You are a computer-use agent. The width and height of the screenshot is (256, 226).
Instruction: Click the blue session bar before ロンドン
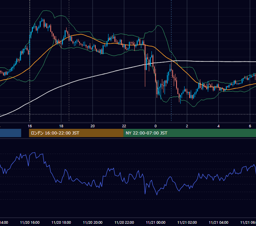click(11, 133)
